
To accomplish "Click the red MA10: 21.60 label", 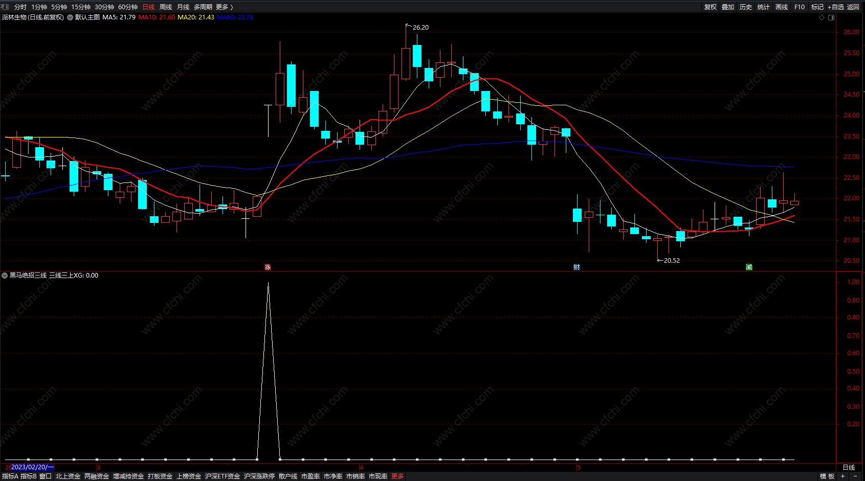I will 157,17.
